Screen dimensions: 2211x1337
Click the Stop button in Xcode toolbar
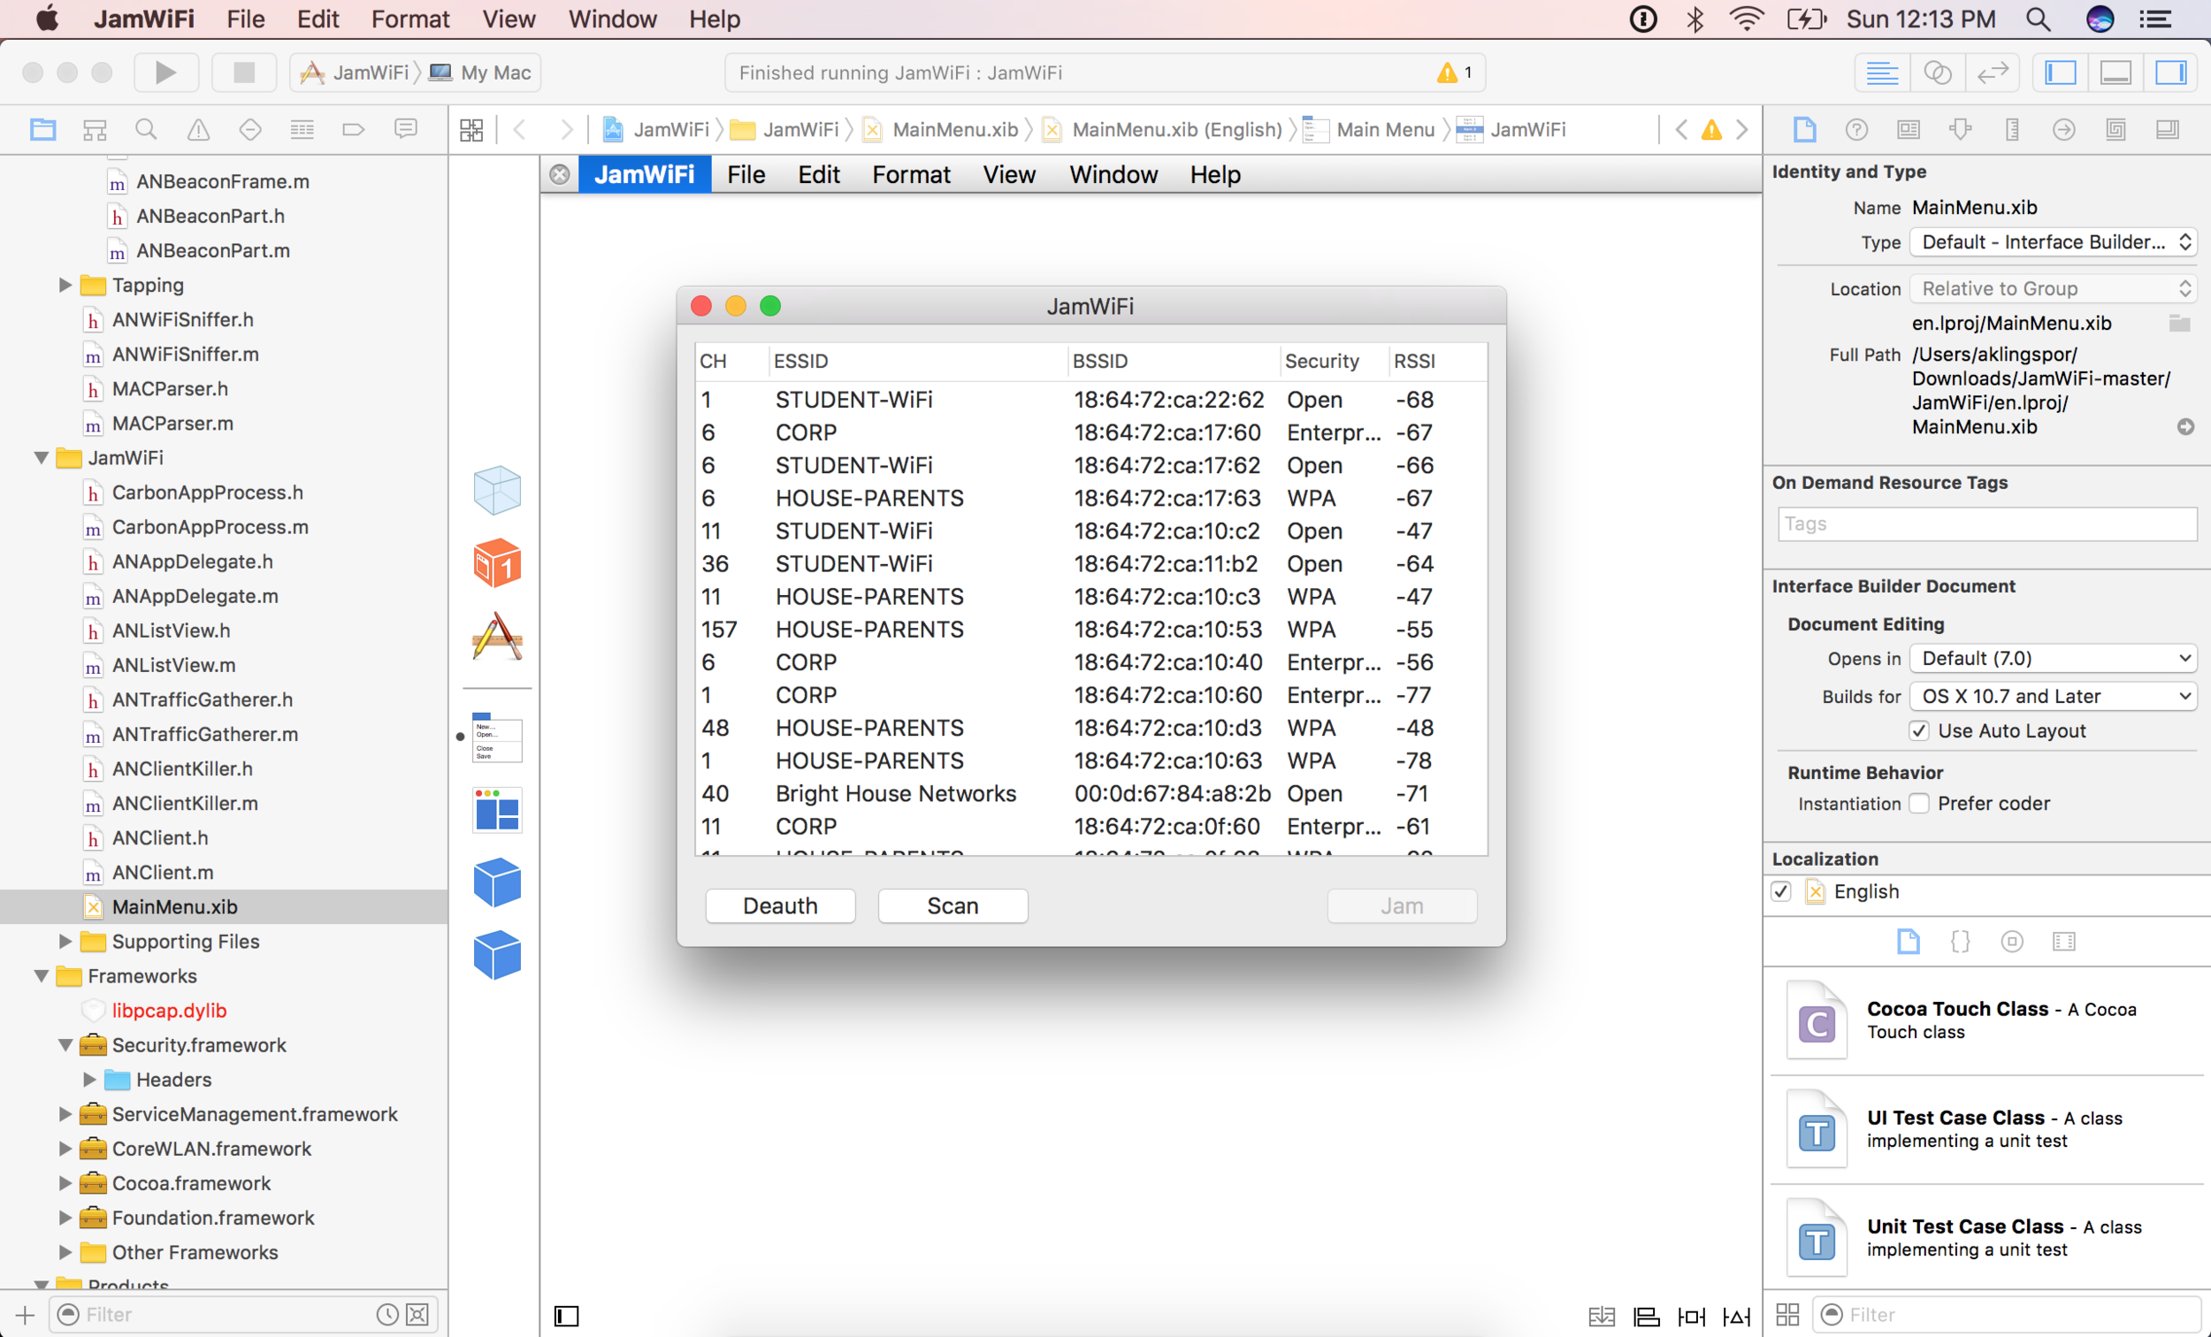pyautogui.click(x=244, y=73)
